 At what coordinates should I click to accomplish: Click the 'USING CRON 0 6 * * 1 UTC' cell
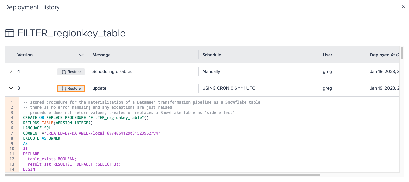coord(229,88)
